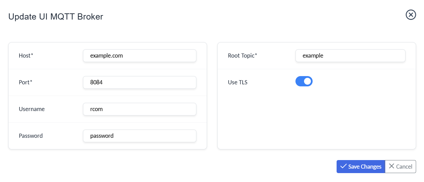Click the blank area left of Save Changes

(x=206, y=167)
